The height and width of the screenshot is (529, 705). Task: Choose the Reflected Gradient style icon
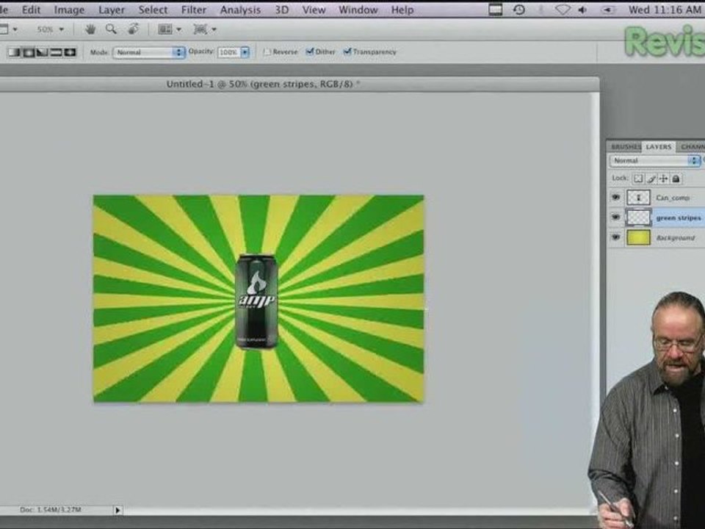tap(56, 53)
